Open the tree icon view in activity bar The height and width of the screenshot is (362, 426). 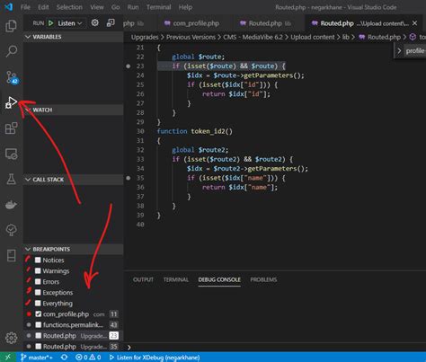[11, 230]
